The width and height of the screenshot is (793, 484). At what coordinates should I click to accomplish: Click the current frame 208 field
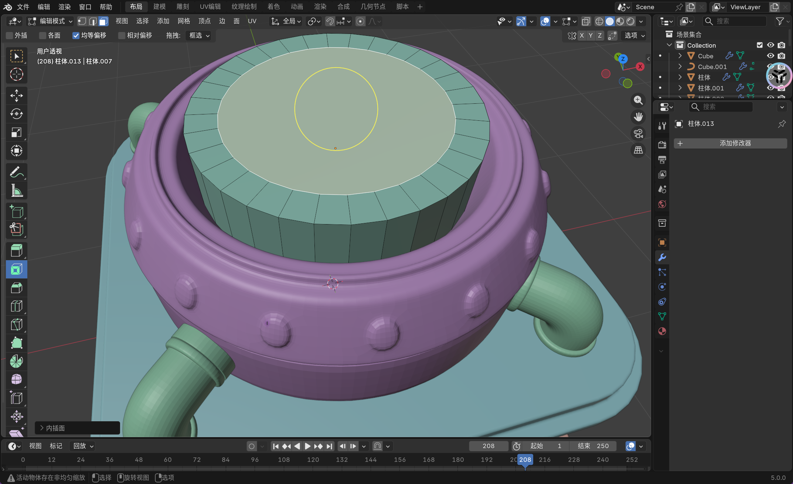click(x=488, y=446)
